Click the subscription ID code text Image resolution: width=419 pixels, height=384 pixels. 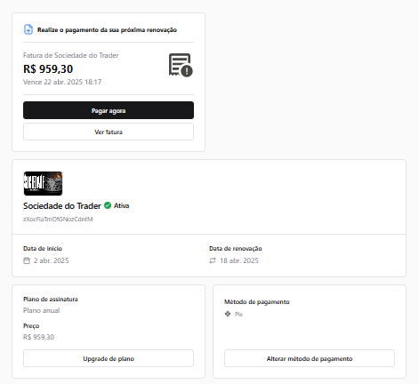pyautogui.click(x=58, y=220)
